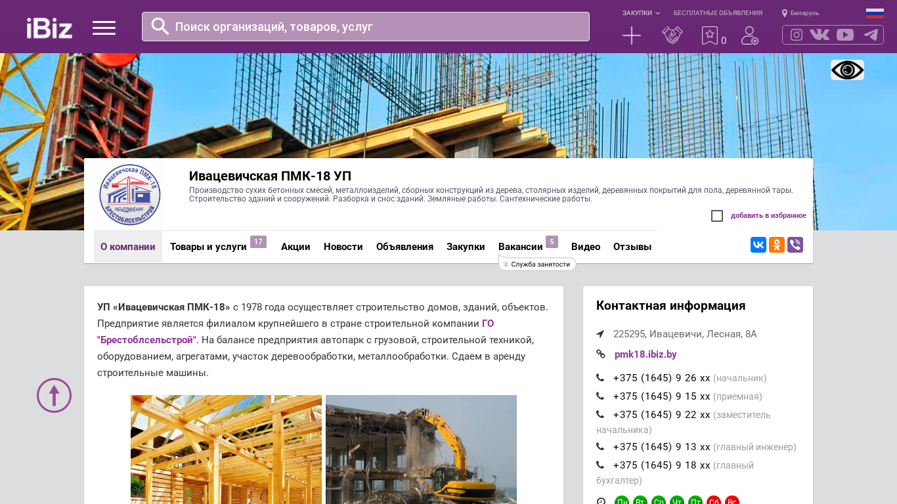
Task: Open the iBiz Telegram channel
Action: 871,35
